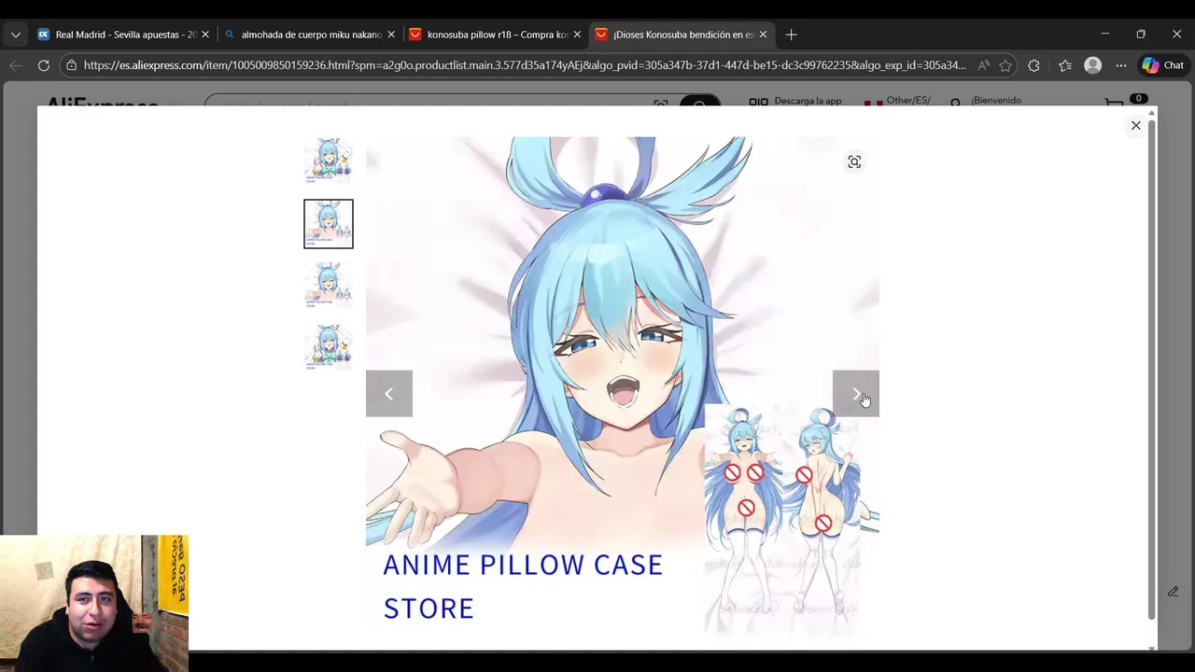Image resolution: width=1195 pixels, height=672 pixels.
Task: Close the konosuba pillow r18 tab
Action: pyautogui.click(x=577, y=35)
